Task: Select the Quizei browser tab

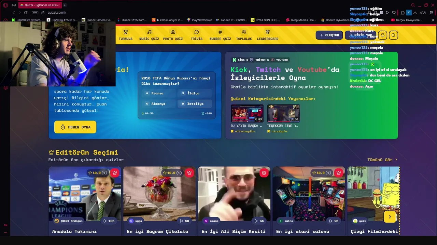Action: pyautogui.click(x=40, y=5)
